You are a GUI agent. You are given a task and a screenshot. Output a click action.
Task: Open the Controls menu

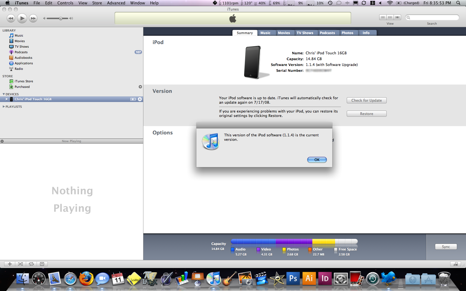65,3
